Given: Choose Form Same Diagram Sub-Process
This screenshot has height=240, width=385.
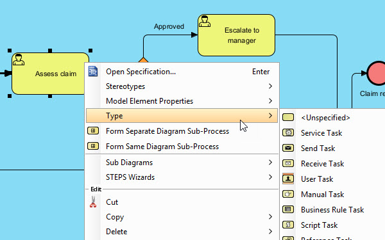Looking at the screenshot, I should (x=182, y=146).
